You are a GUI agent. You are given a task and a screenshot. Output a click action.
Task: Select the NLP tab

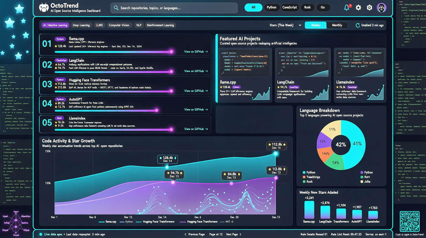point(139,25)
